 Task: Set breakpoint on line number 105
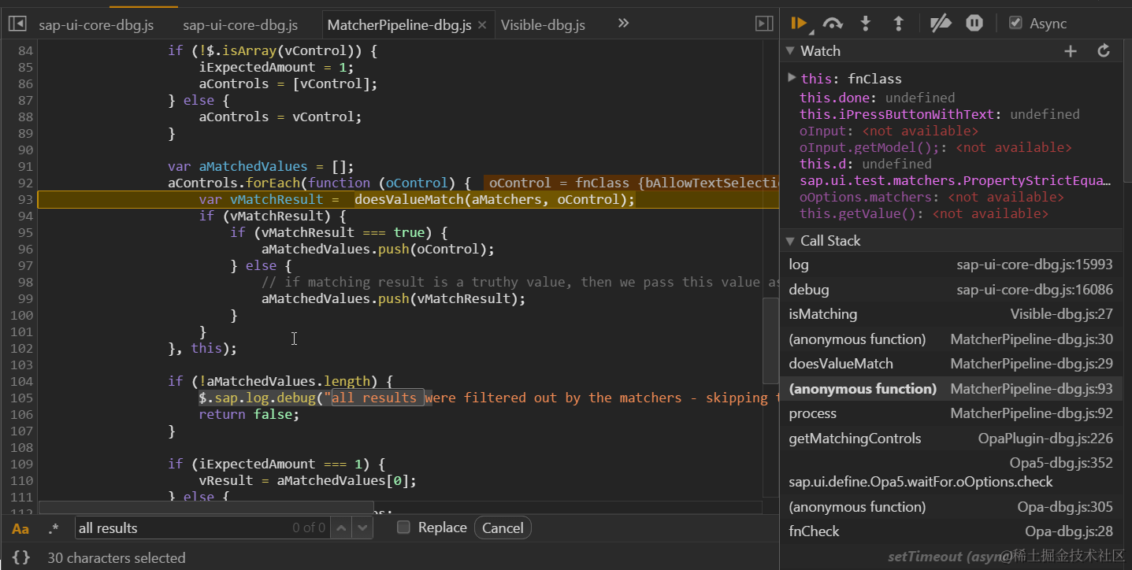pos(20,398)
